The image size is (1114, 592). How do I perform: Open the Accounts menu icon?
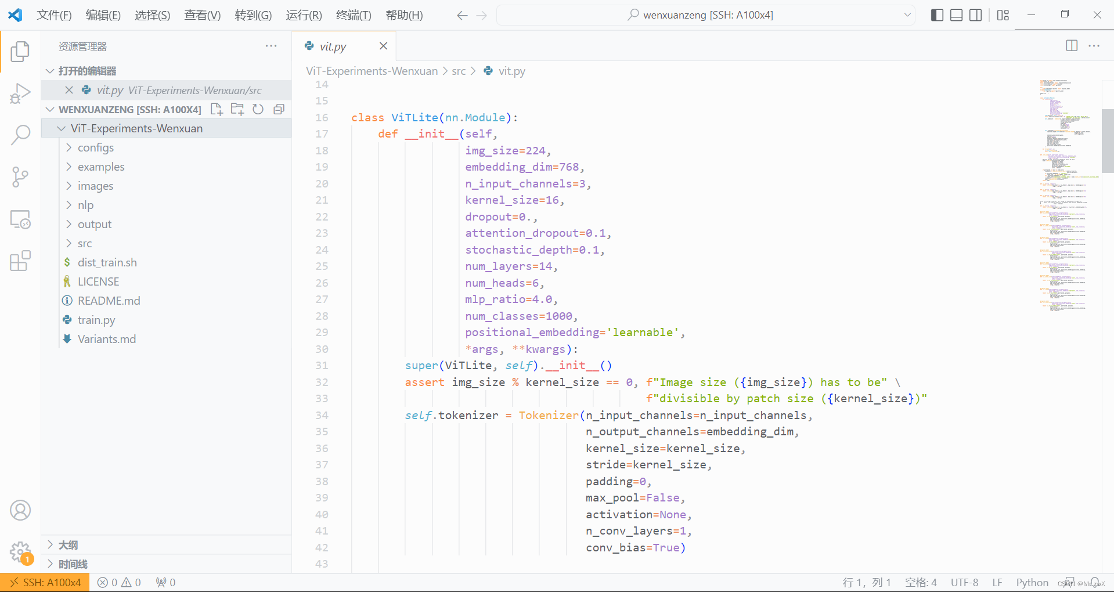pyautogui.click(x=20, y=510)
